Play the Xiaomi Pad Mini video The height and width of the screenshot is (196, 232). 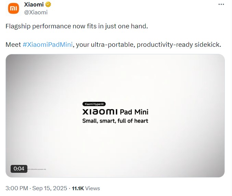tap(115, 116)
